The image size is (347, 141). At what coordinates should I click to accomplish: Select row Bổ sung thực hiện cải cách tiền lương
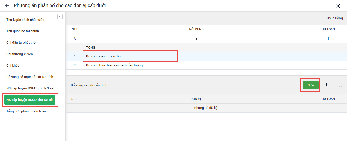[x=114, y=65]
